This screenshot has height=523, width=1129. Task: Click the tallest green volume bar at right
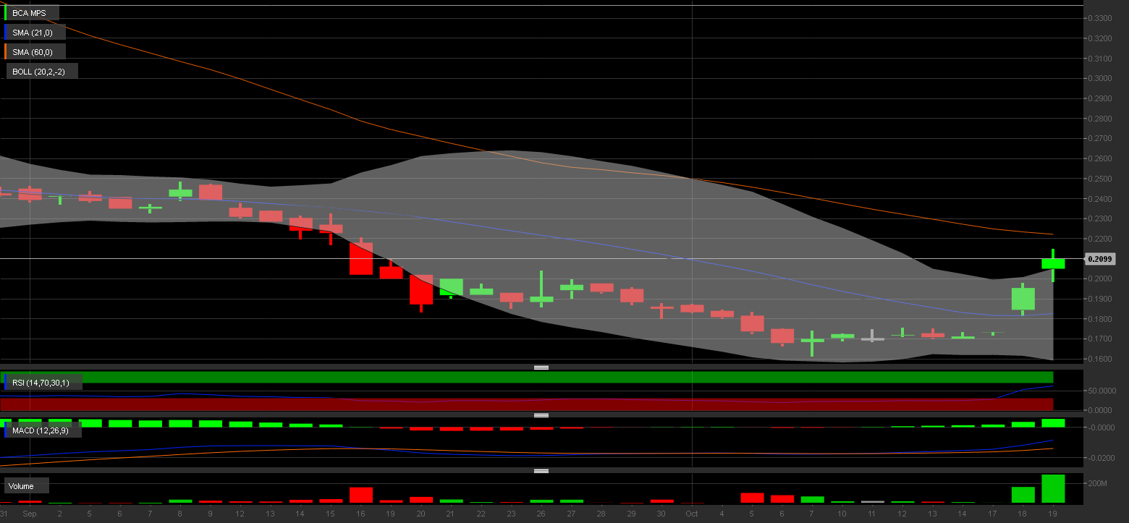(1053, 488)
